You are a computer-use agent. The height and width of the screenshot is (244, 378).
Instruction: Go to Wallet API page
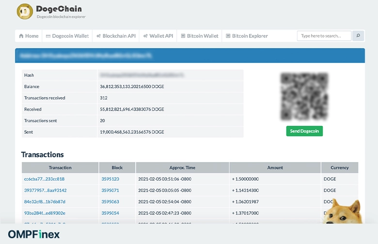click(x=158, y=36)
